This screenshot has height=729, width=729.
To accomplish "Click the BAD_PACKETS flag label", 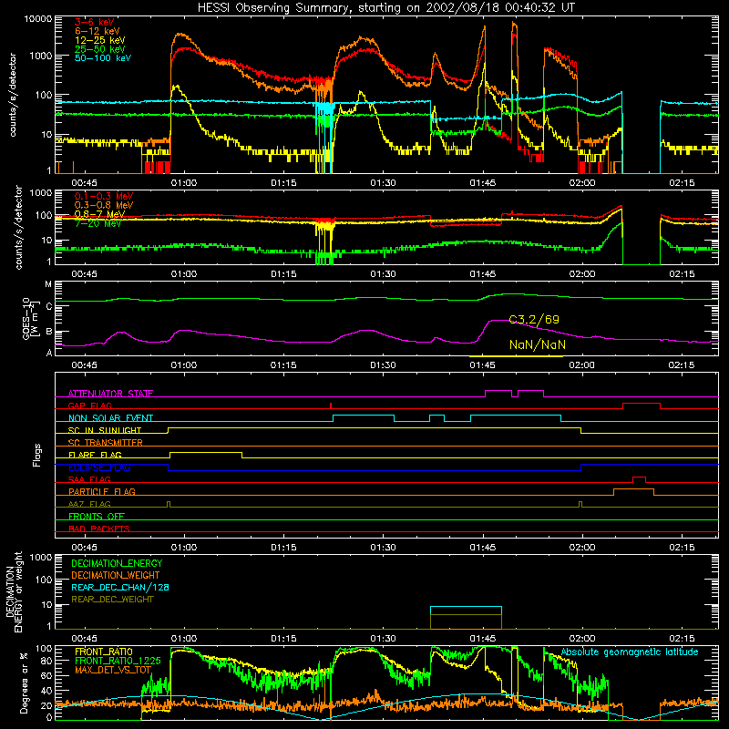I will 99,529.
